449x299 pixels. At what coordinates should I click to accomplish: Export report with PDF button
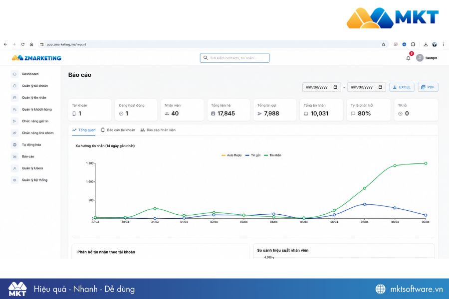[x=428, y=87]
